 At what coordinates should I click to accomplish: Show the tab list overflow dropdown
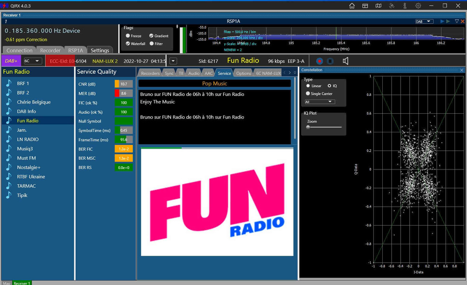coord(295,73)
